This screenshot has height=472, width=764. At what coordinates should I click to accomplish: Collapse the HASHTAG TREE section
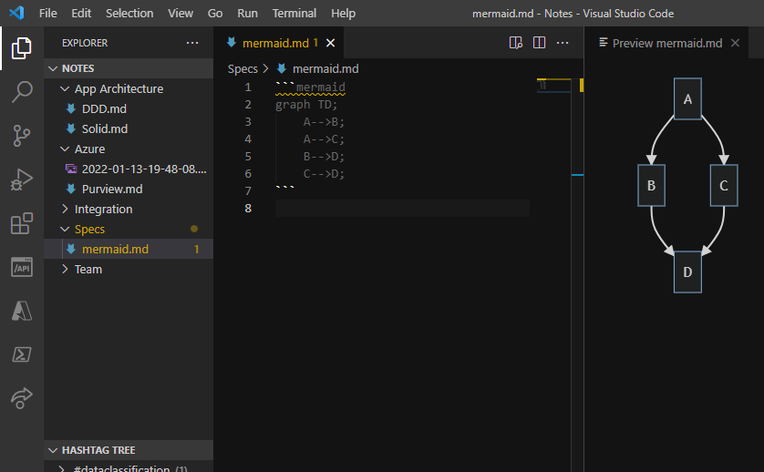[x=129, y=450]
